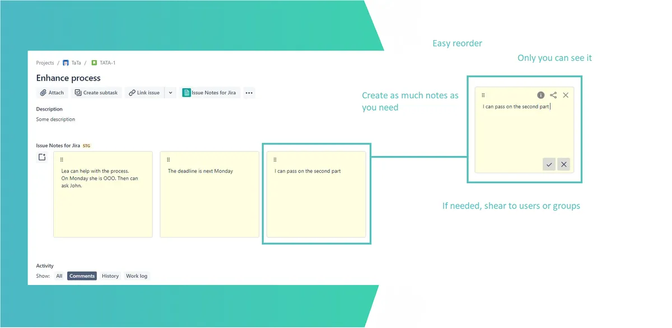Click drag handle on deadline note
The height and width of the screenshot is (328, 672).
168,160
